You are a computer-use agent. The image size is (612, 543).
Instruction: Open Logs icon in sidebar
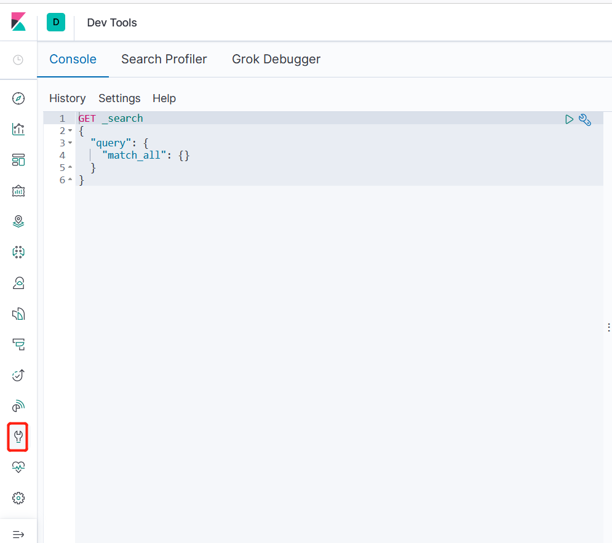coord(18,314)
